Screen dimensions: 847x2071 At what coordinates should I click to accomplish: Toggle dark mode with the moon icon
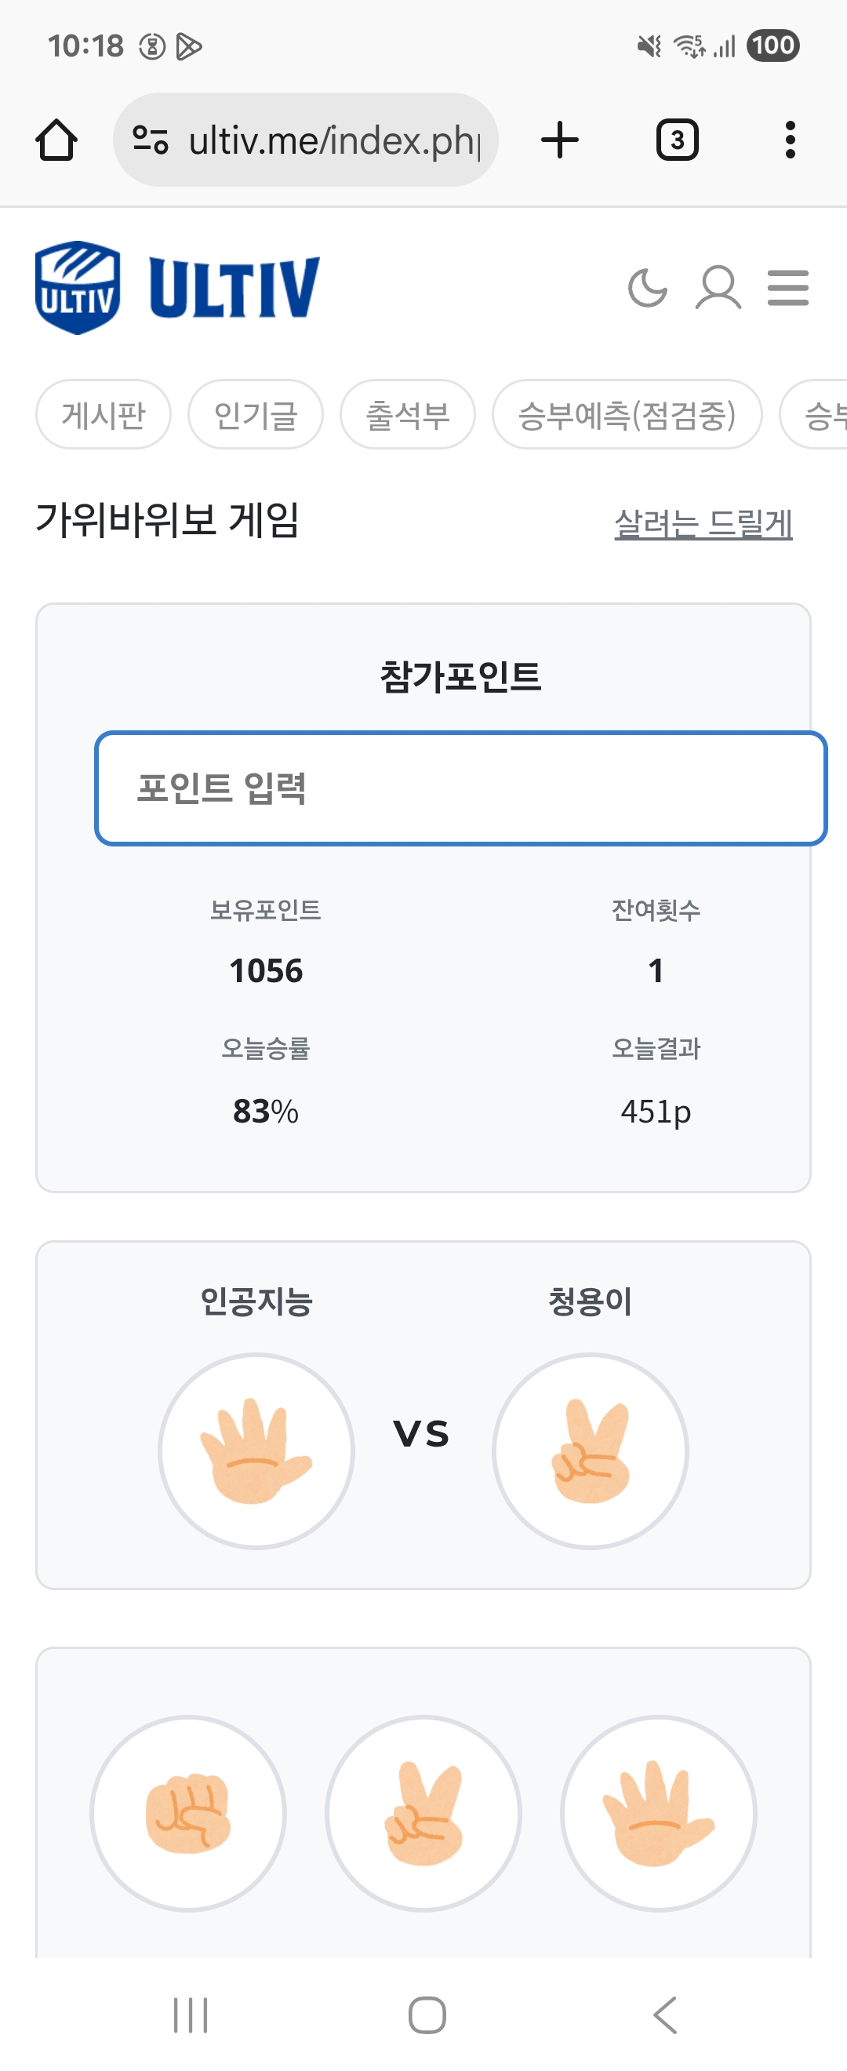648,288
